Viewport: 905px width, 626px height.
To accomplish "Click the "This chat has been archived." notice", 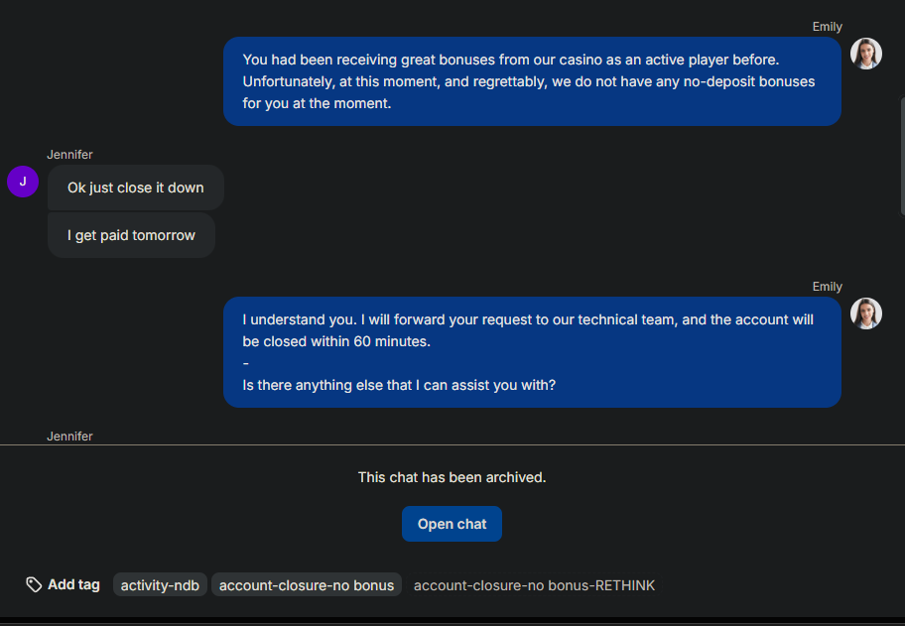I will [x=452, y=477].
